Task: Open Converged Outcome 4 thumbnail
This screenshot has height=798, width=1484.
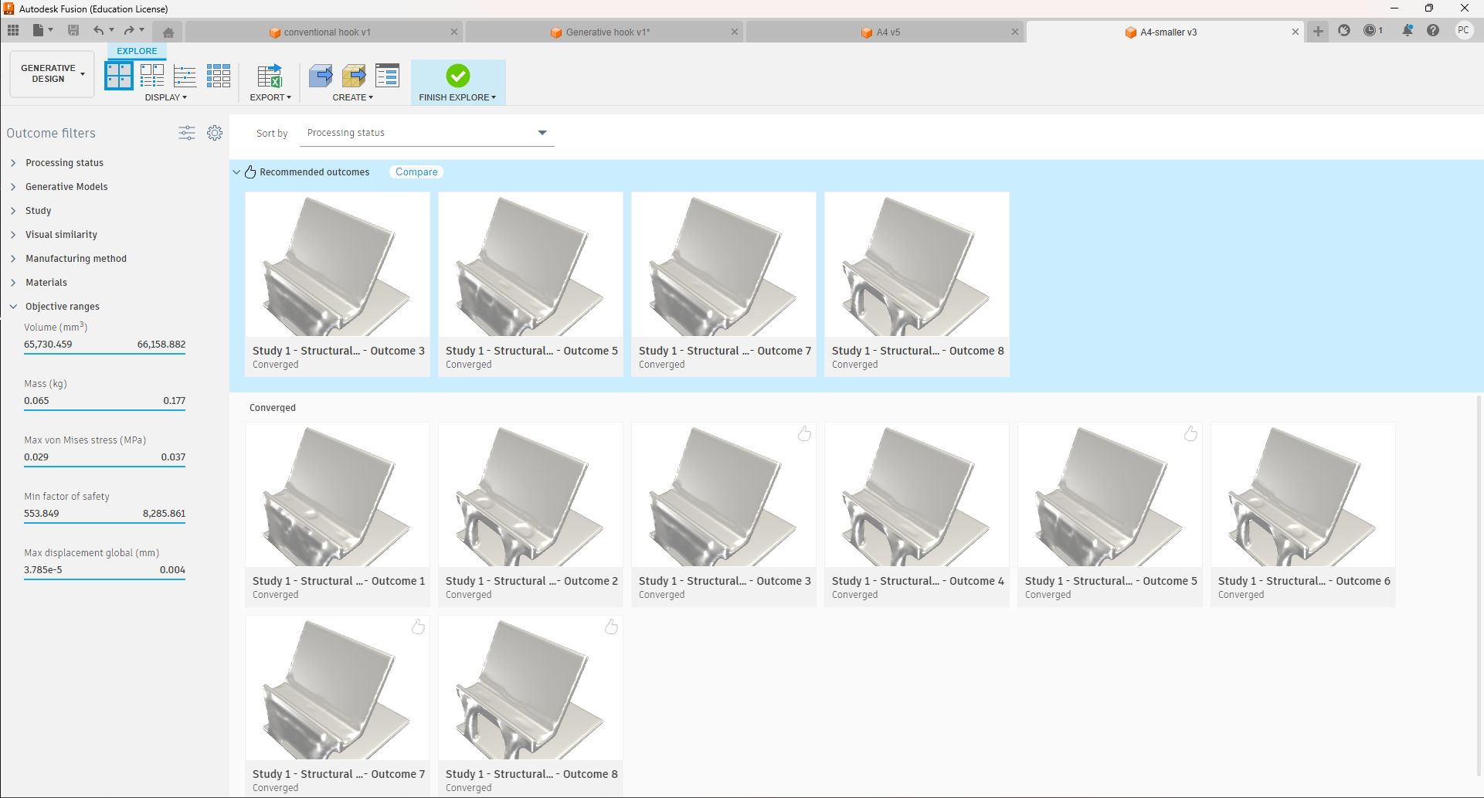Action: (x=917, y=494)
